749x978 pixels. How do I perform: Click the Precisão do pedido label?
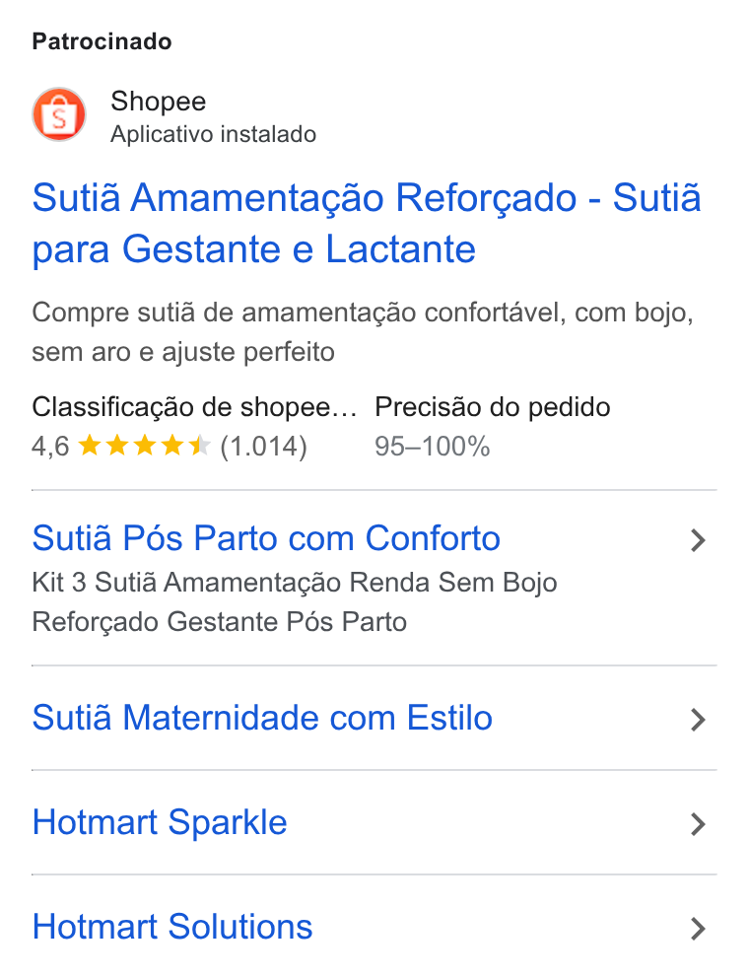(493, 407)
